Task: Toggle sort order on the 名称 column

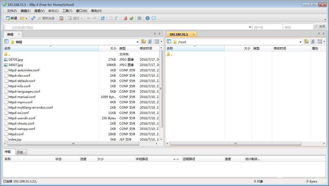Action: tap(7, 48)
